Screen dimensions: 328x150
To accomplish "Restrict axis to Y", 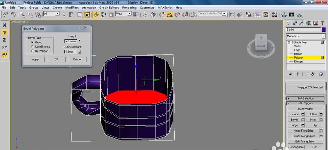I will click(5, 32).
